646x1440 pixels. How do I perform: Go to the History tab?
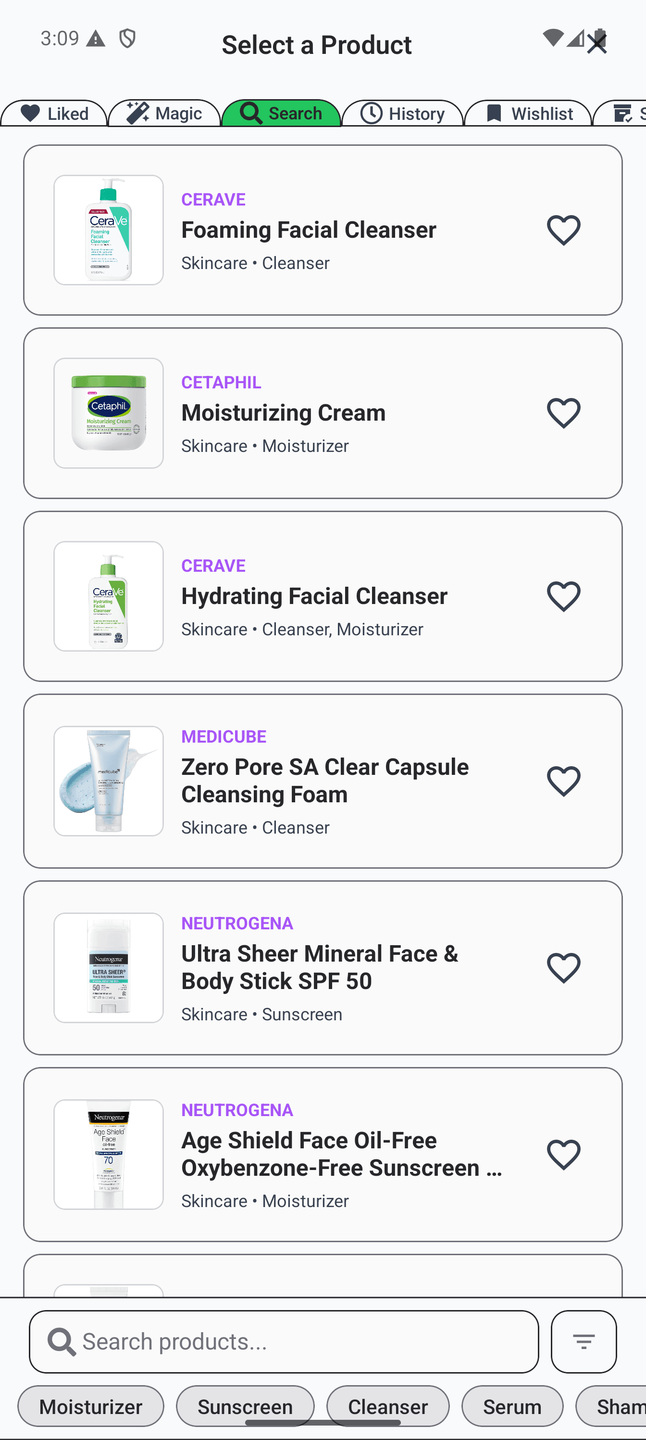coord(402,114)
